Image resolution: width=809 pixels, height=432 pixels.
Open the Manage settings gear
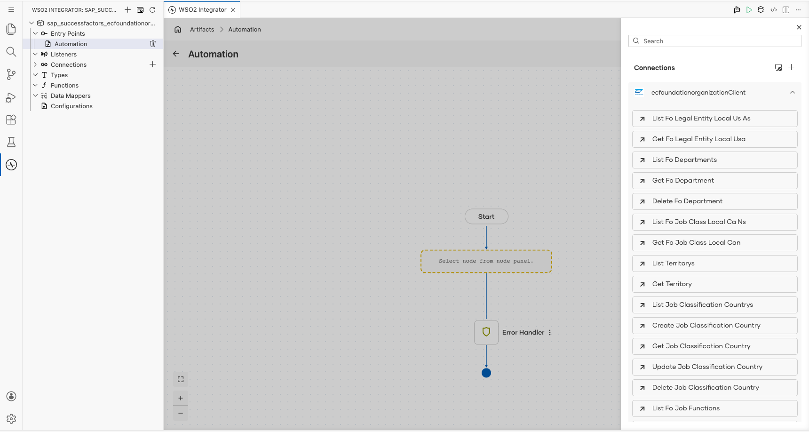click(x=11, y=419)
